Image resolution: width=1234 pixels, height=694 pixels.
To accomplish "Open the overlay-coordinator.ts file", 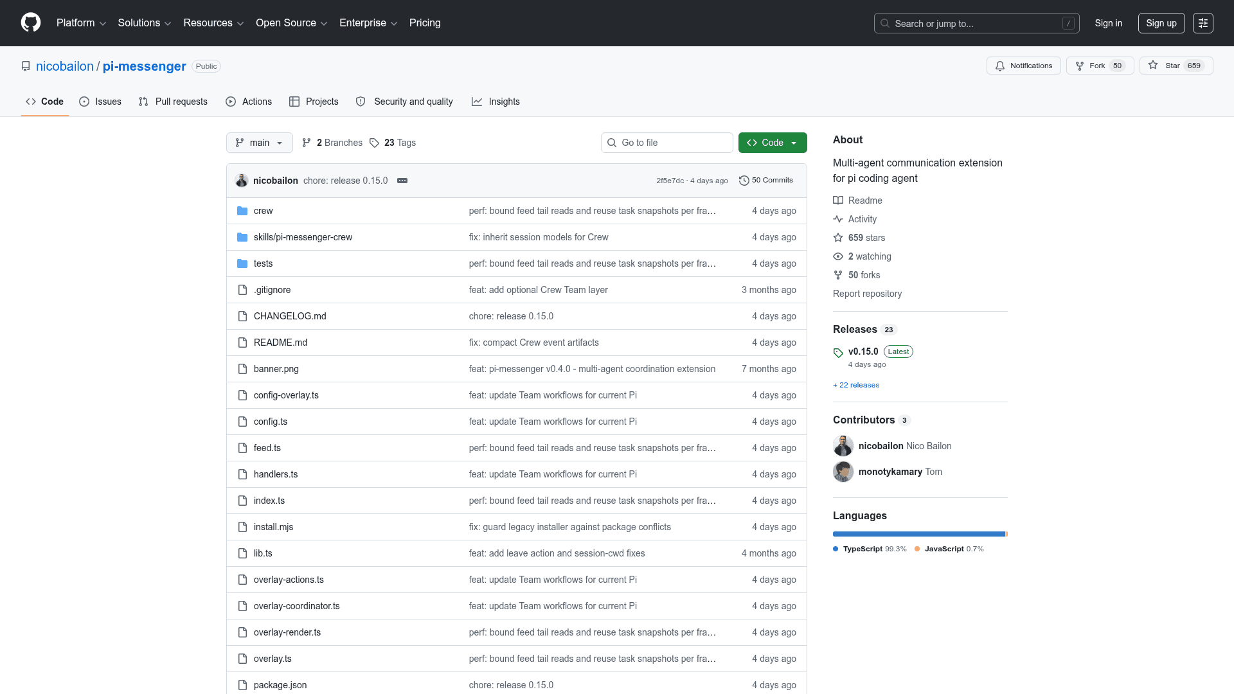I will [297, 606].
